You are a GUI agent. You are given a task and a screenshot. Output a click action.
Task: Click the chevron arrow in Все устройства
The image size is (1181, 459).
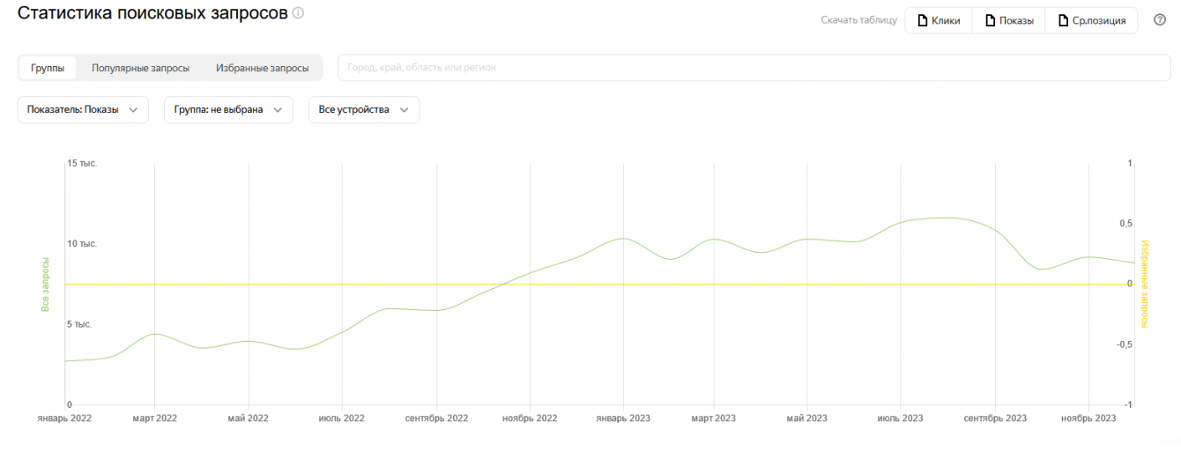[x=405, y=110]
